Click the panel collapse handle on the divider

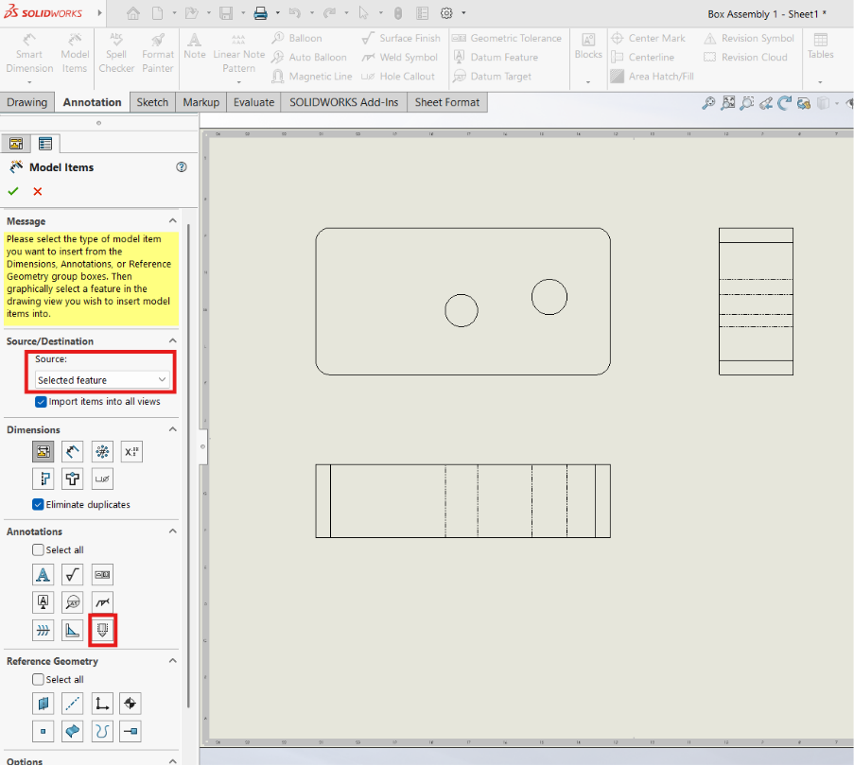(x=202, y=446)
